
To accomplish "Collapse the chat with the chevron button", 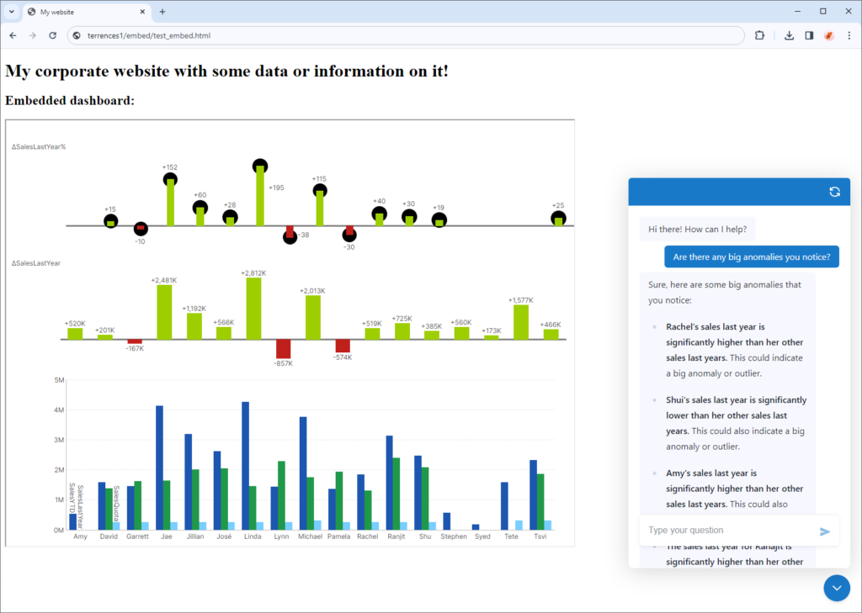I will [x=837, y=588].
